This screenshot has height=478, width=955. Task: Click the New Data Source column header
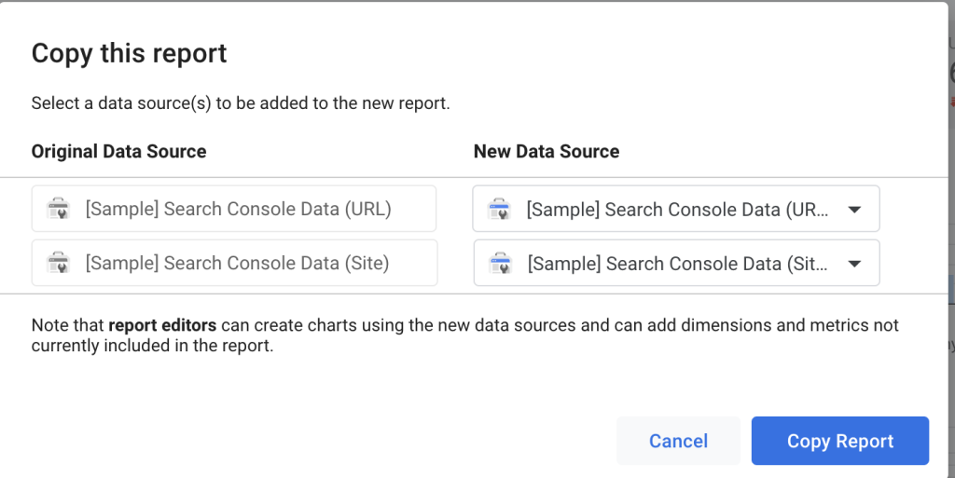[x=546, y=151]
